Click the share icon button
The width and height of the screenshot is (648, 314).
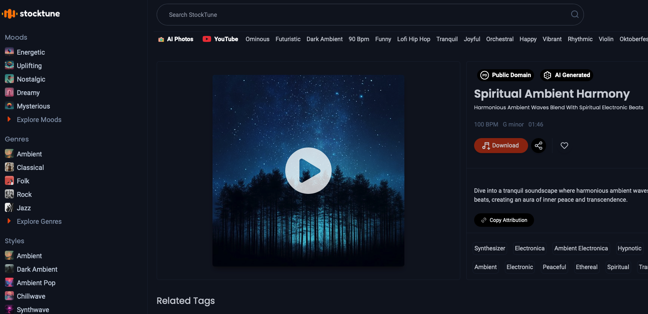click(539, 146)
